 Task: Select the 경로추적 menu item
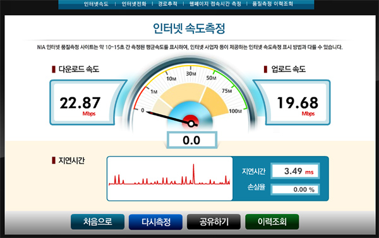tap(167, 4)
